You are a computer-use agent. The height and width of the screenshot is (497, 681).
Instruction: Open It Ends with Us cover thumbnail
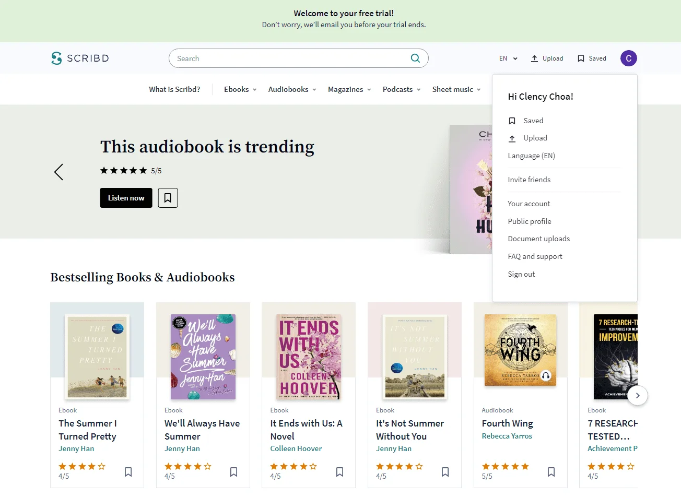(309, 357)
